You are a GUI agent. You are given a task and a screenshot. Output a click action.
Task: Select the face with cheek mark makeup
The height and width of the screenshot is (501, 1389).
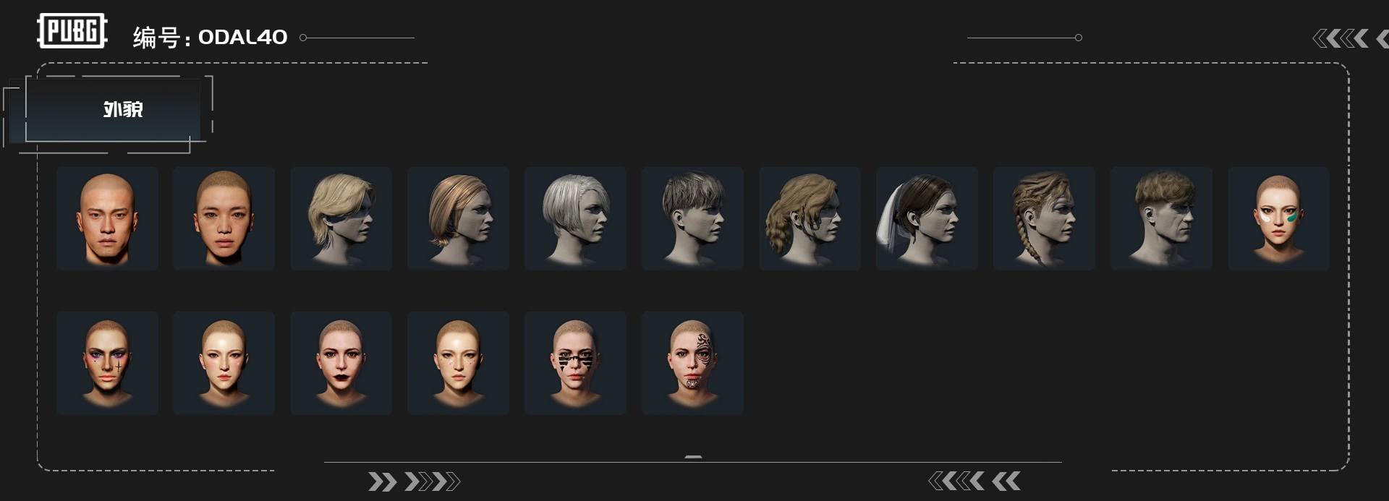pyautogui.click(x=458, y=363)
